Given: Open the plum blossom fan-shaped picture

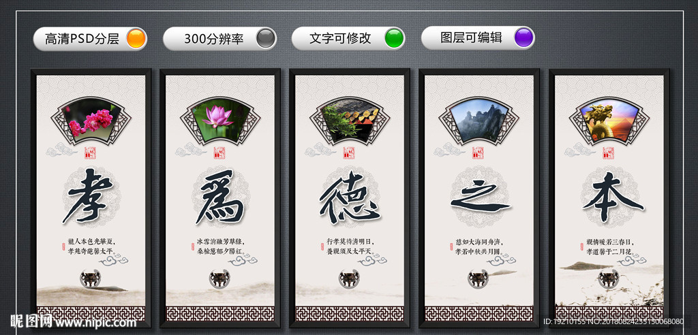Looking at the screenshot, I should 91,120.
